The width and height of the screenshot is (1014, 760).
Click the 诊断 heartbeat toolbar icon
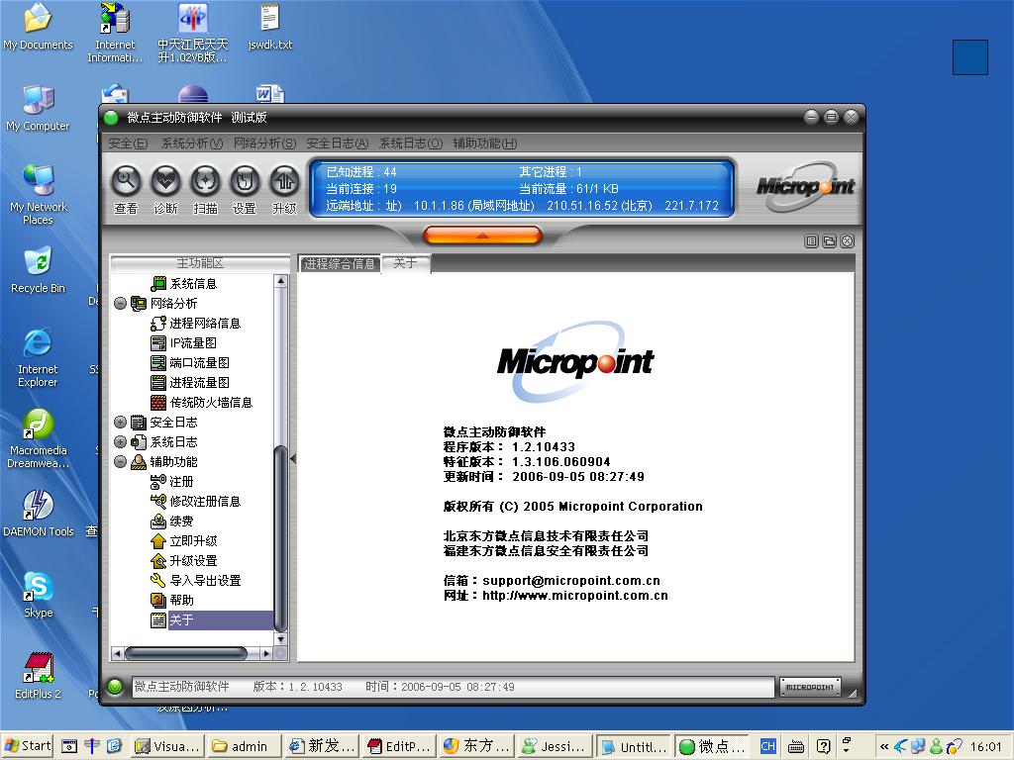pos(165,181)
